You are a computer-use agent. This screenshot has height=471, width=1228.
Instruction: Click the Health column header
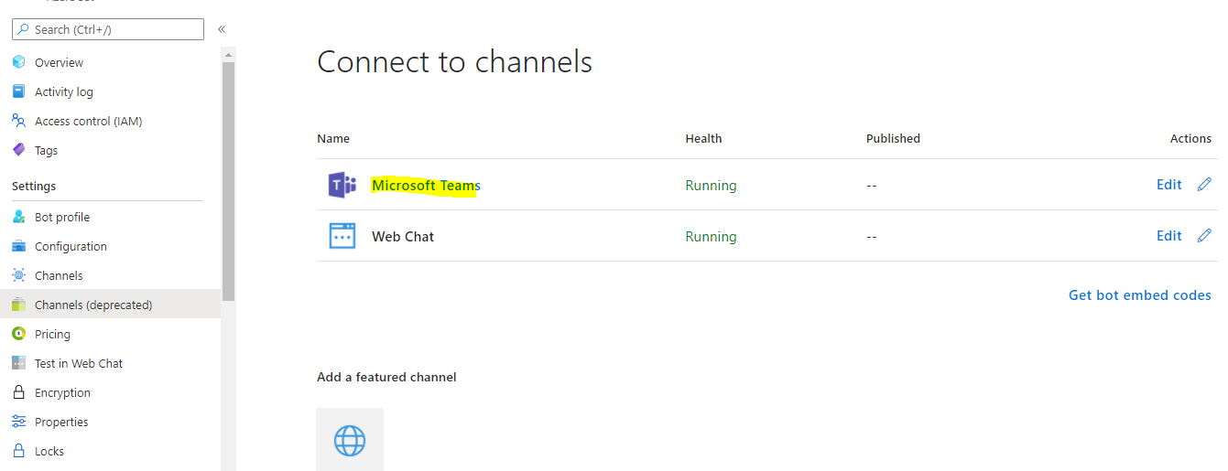[x=703, y=139]
